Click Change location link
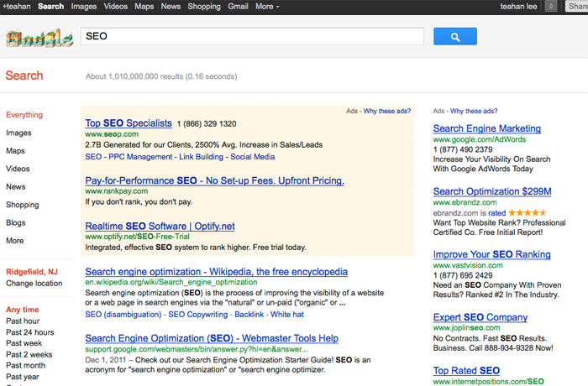The width and height of the screenshot is (588, 386). point(34,284)
